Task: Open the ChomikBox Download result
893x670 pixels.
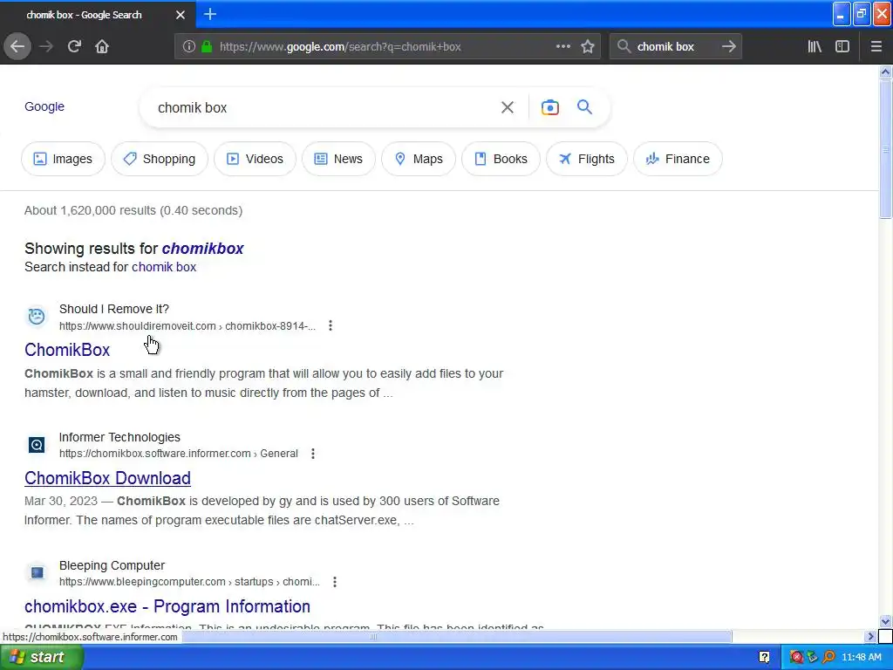Action: click(x=107, y=478)
